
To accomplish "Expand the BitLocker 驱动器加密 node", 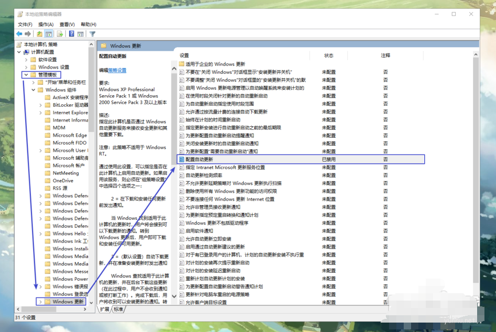I will 40,104.
